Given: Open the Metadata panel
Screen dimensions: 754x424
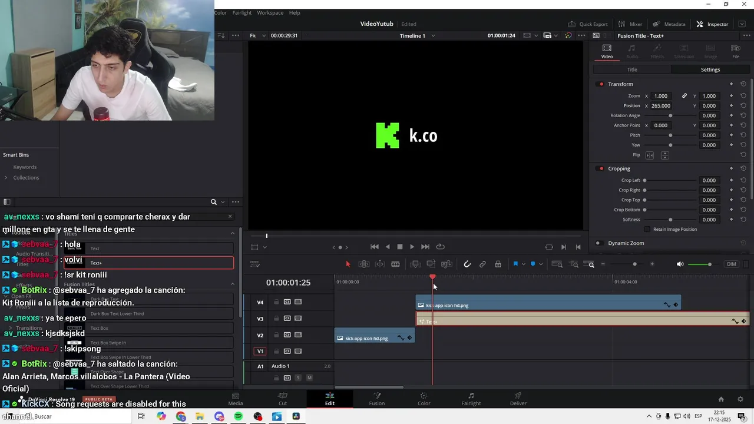Looking at the screenshot, I should click(669, 24).
